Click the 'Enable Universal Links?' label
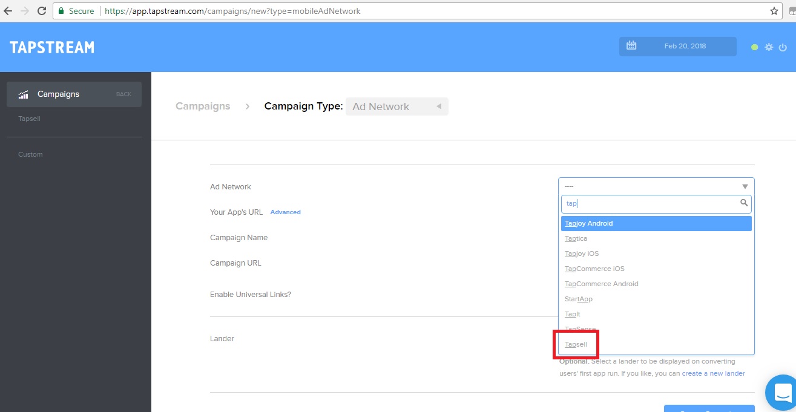 pyautogui.click(x=251, y=295)
